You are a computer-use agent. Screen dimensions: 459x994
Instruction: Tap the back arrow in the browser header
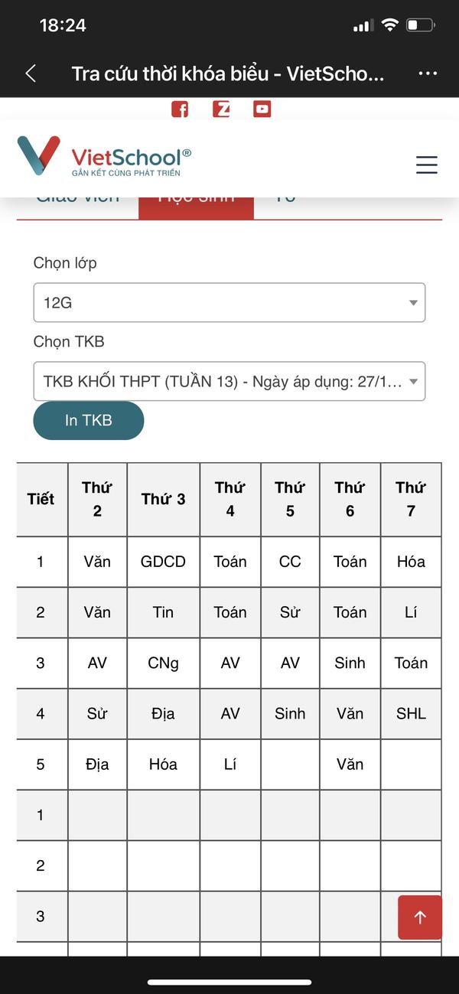tap(31, 73)
